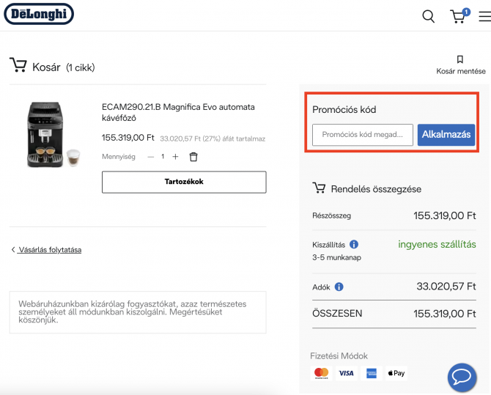Viewport: 491px width, 395px height.
Task: Click the Mastercard payment icon
Action: click(x=321, y=373)
